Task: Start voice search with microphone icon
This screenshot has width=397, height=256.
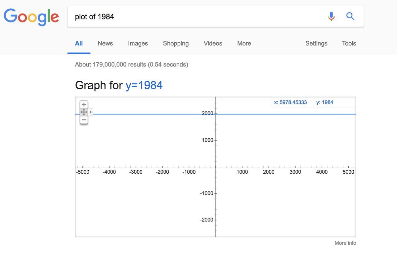Action: (x=331, y=16)
